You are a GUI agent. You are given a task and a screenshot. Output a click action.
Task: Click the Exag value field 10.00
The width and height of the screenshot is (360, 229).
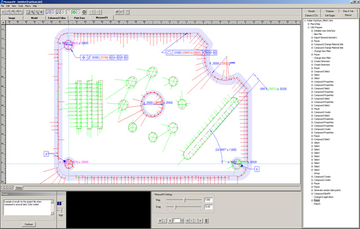[x=208, y=207]
